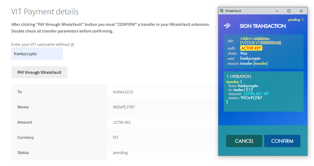This screenshot has width=314, height=166.
Task: Click the Currency value 'VIT'
Action: click(116, 137)
